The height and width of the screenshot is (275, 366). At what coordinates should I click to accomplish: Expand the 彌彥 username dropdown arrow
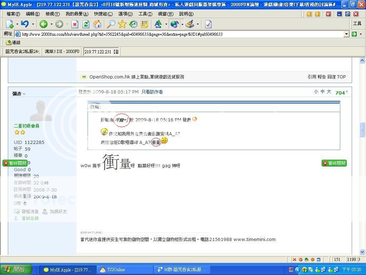(x=24, y=94)
